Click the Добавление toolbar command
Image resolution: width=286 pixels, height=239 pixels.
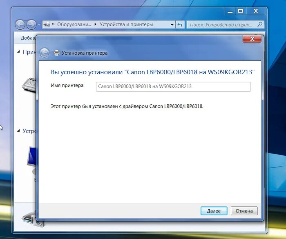point(28,38)
